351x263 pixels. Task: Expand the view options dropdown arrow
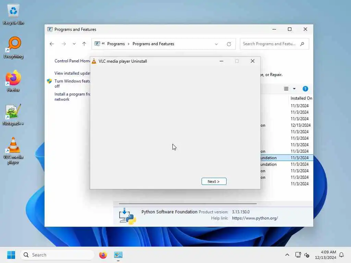pyautogui.click(x=294, y=89)
